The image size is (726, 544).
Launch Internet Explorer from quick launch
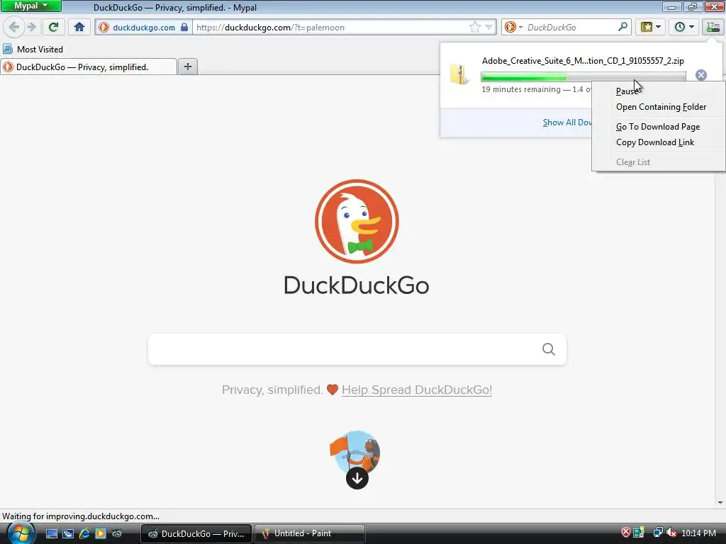tap(84, 533)
